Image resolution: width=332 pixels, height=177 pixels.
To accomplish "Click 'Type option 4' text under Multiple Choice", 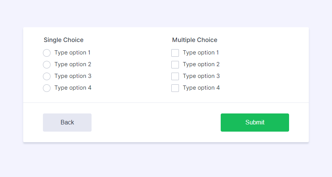I will pos(201,88).
